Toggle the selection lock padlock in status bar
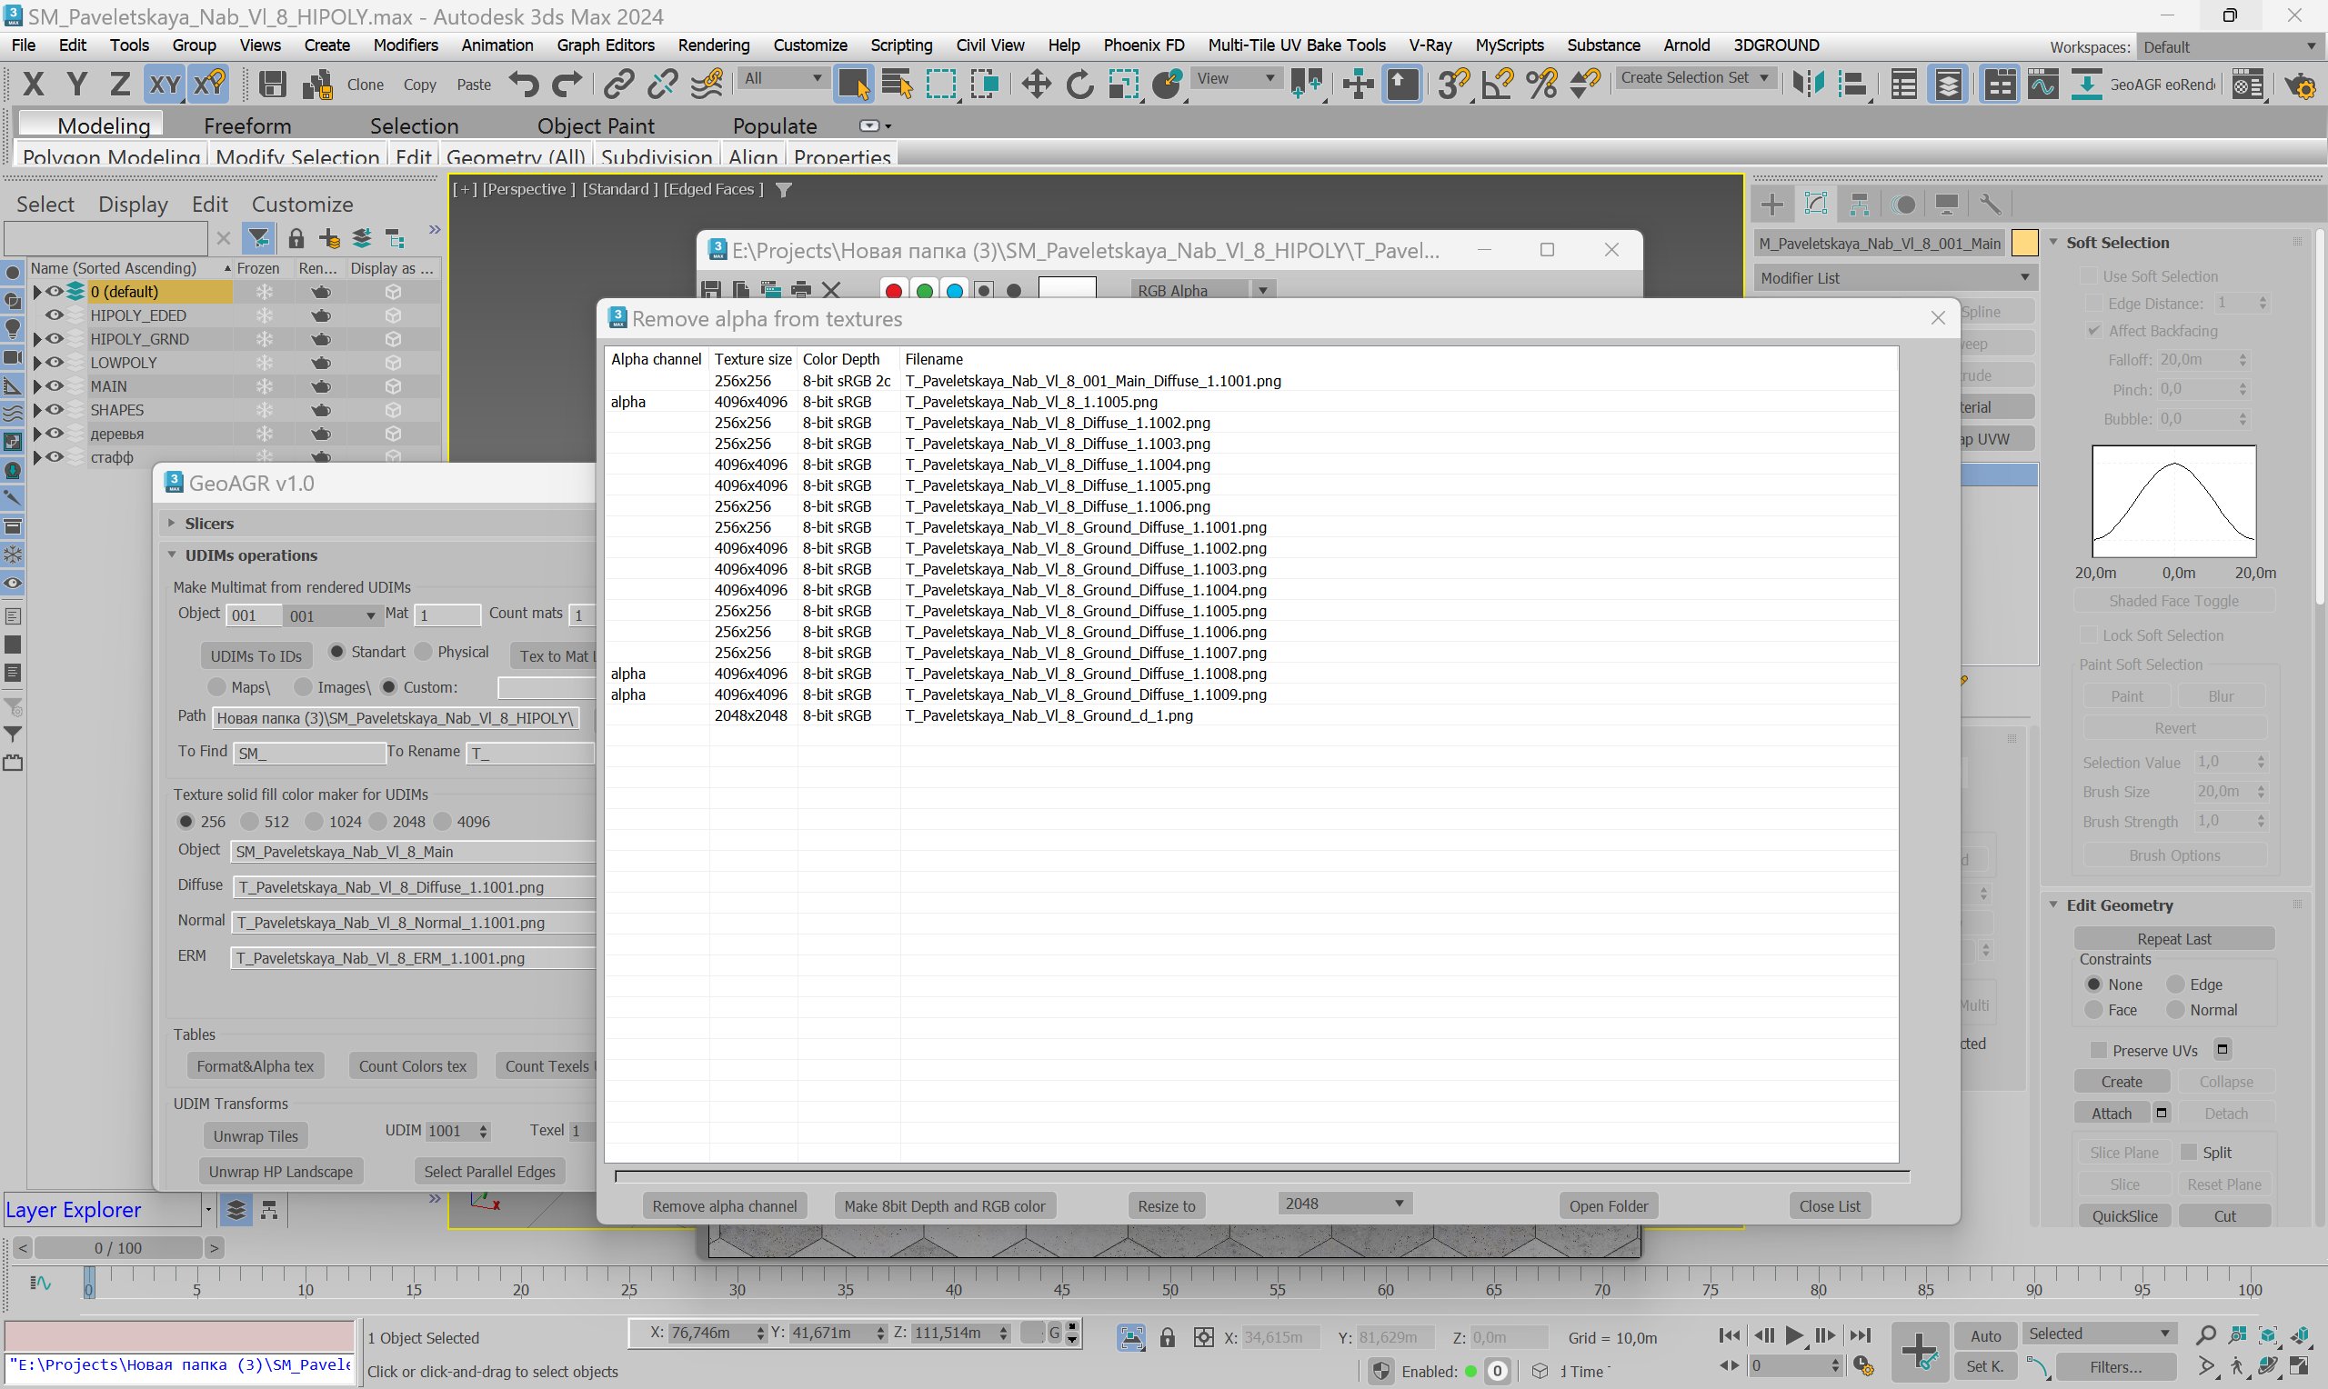Screen dimensions: 2328x1389 click(1168, 1337)
